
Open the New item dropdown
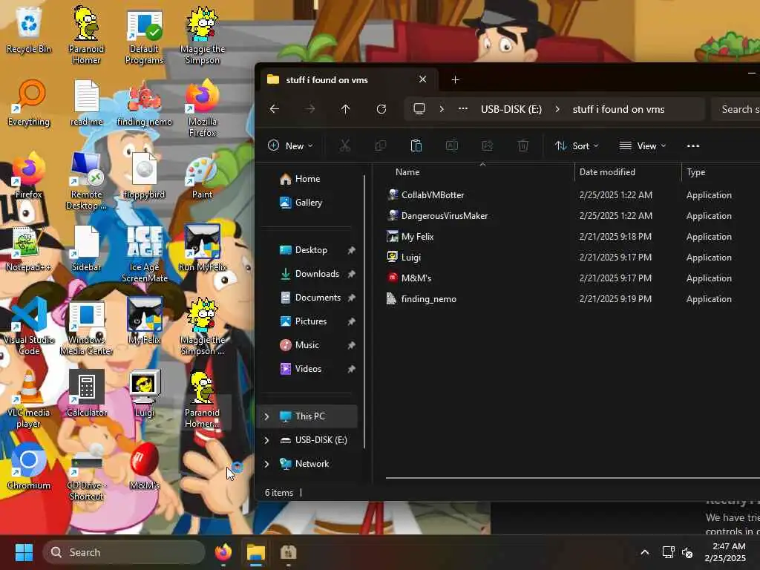(291, 145)
